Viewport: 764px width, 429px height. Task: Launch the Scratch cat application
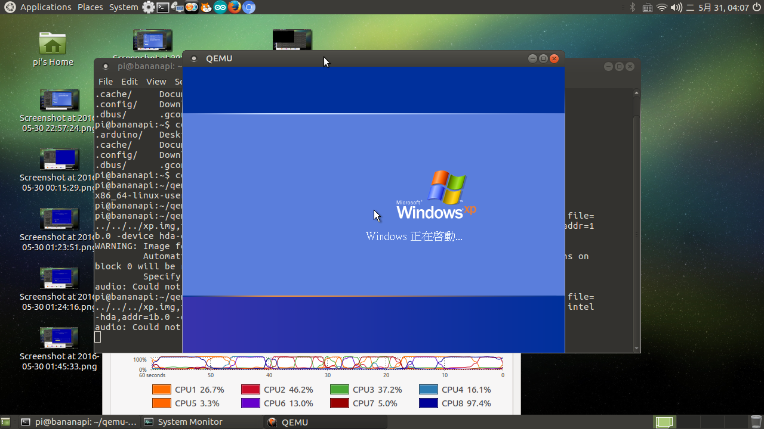coord(205,7)
